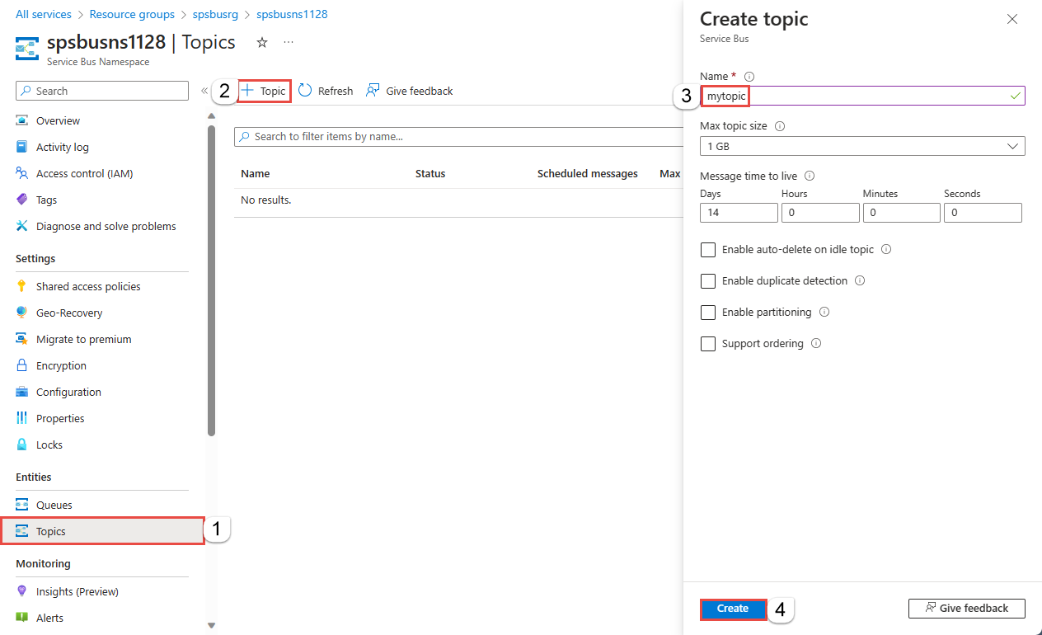Click the favorite star icon beside Topics title
Screen dimensions: 1042x635
tap(262, 42)
